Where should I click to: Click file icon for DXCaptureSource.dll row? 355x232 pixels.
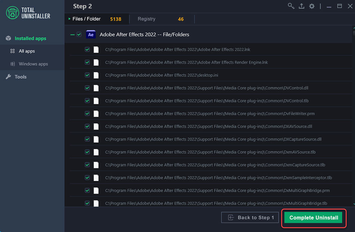(x=96, y=139)
